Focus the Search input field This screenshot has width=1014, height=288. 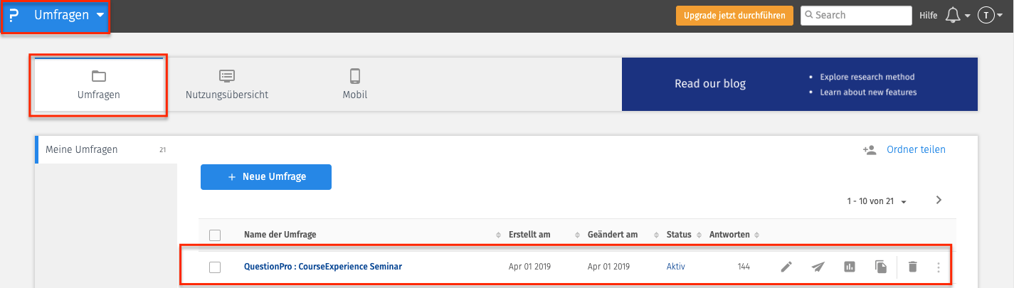856,16
